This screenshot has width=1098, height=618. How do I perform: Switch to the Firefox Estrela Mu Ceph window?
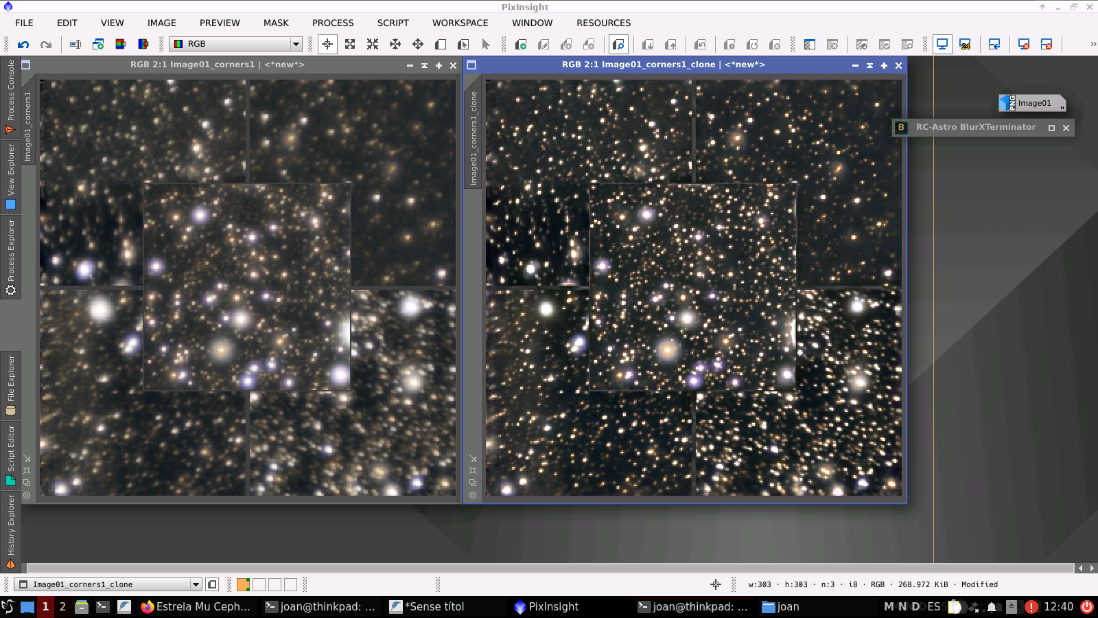point(196,606)
